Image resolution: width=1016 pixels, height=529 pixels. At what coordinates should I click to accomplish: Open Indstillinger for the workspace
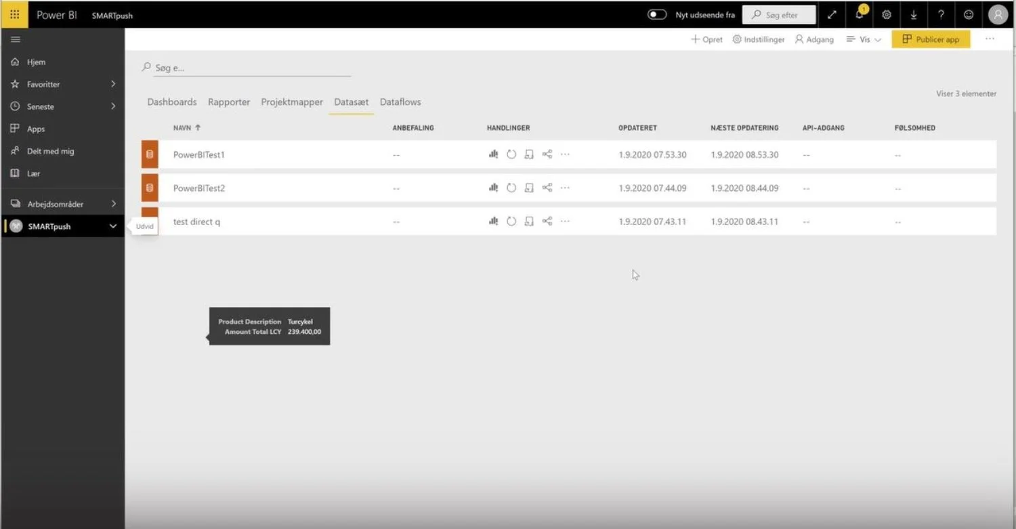(759, 39)
